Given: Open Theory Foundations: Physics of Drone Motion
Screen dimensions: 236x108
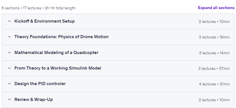Looking at the screenshot, I should click(61, 37).
